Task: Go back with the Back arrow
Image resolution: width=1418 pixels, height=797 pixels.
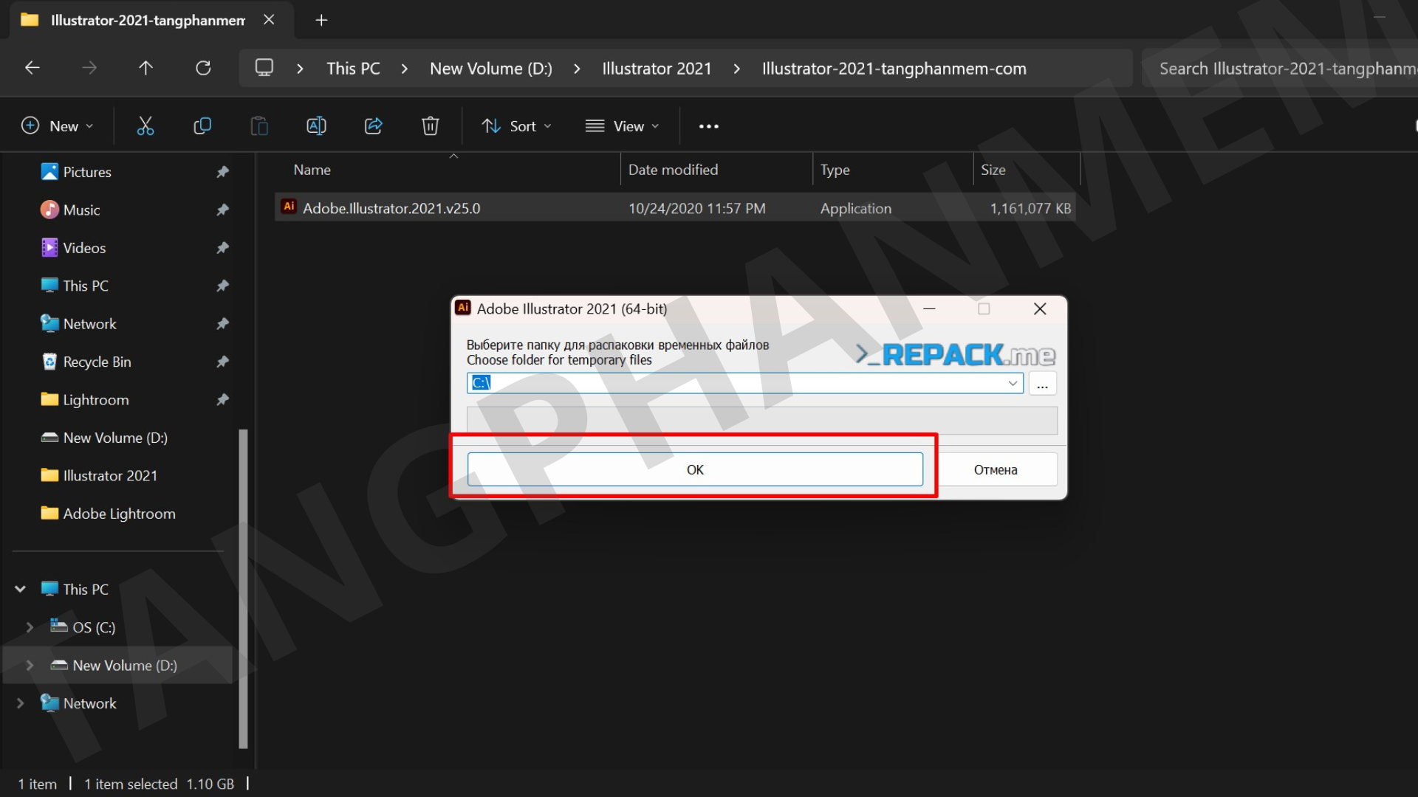Action: coord(32,68)
